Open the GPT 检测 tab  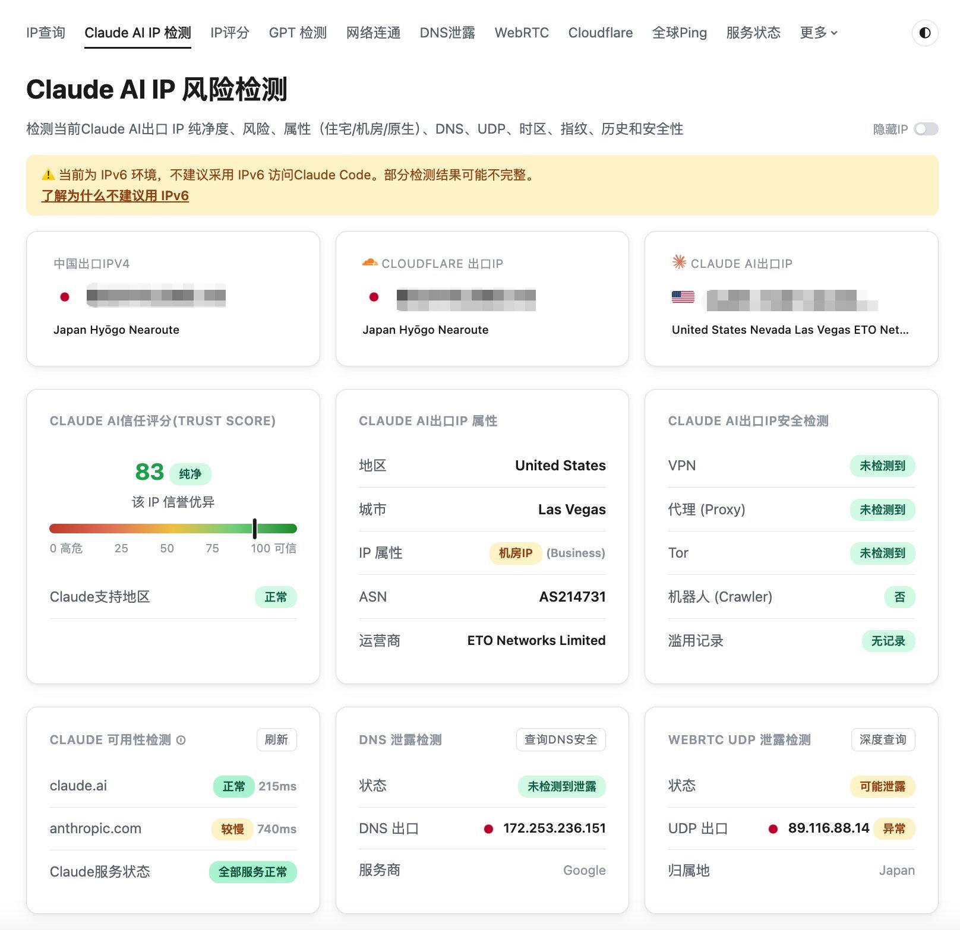298,33
